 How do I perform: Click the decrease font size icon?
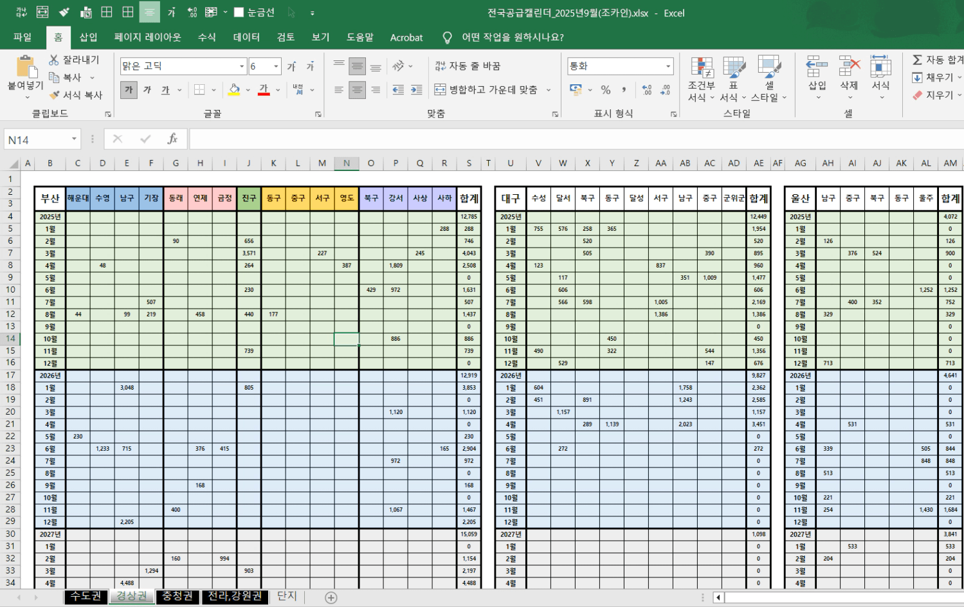tap(311, 66)
